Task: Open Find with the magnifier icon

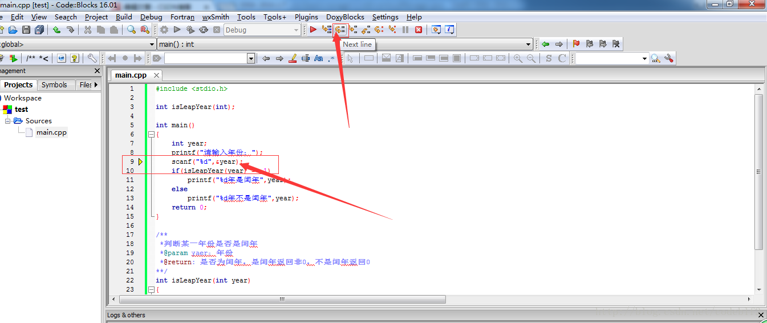Action: pos(132,30)
